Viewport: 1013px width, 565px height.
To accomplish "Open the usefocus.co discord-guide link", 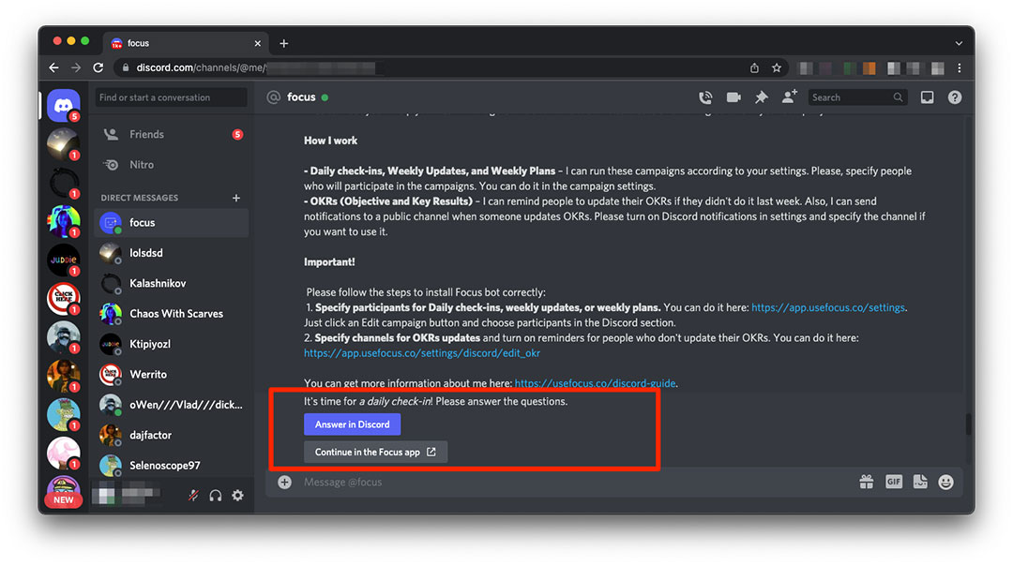I will pos(595,383).
